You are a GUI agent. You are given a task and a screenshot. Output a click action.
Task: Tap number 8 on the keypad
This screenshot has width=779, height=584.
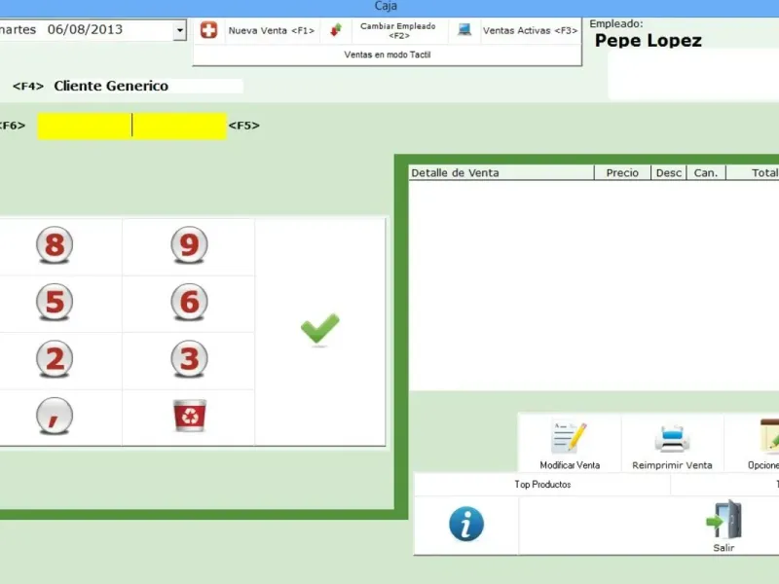[55, 245]
